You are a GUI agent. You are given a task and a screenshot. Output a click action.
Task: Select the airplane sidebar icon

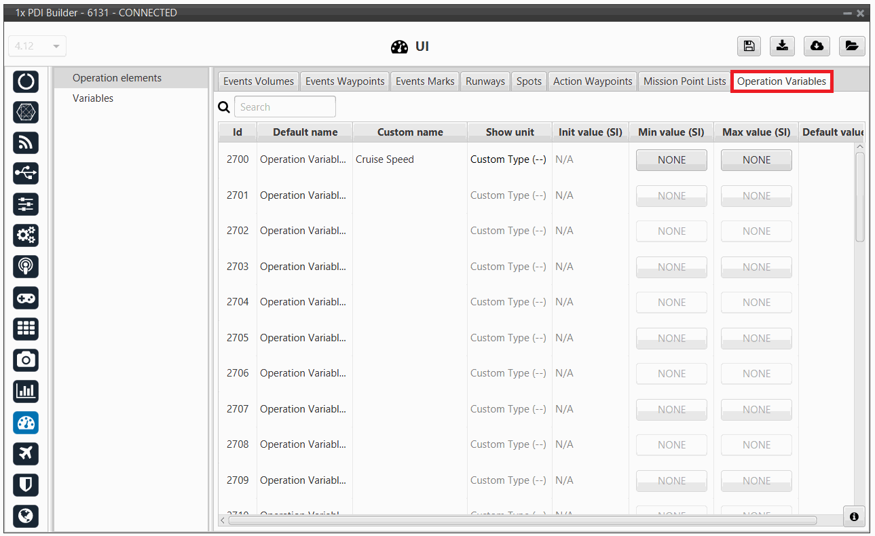[x=26, y=453]
